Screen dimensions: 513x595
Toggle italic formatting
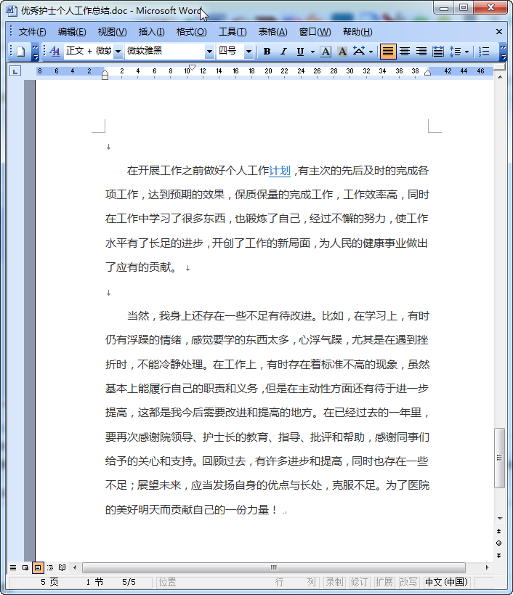click(x=283, y=52)
